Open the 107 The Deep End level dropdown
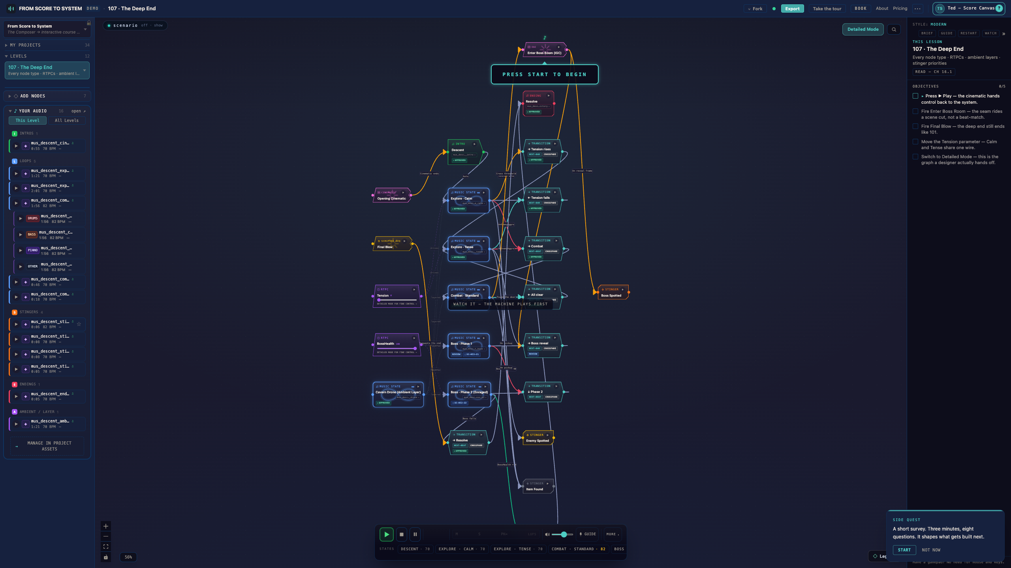 pyautogui.click(x=47, y=70)
